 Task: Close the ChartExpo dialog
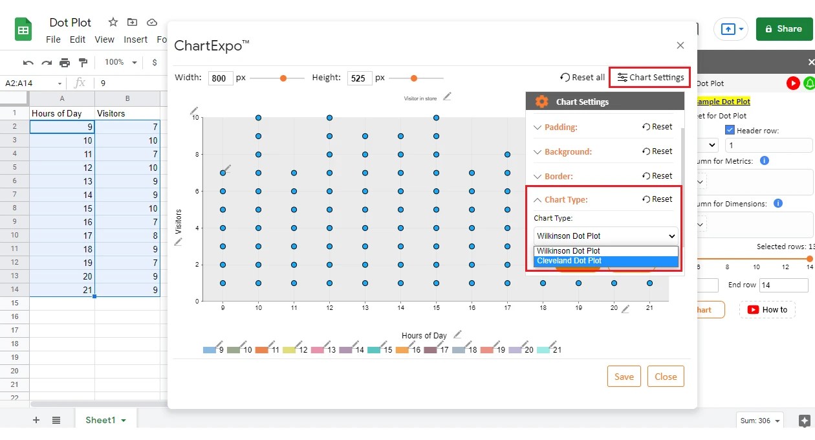click(680, 45)
